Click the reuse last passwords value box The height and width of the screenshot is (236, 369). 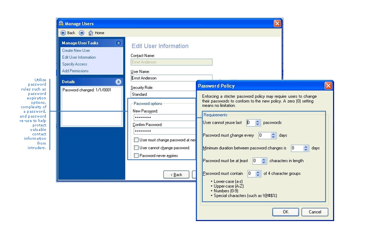pyautogui.click(x=251, y=123)
